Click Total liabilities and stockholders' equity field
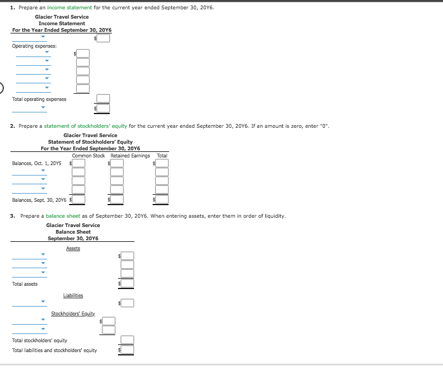This screenshot has width=443, height=368. [127, 350]
